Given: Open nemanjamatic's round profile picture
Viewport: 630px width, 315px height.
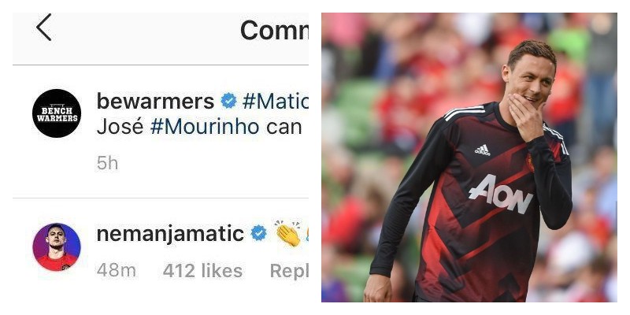Looking at the screenshot, I should [x=57, y=247].
